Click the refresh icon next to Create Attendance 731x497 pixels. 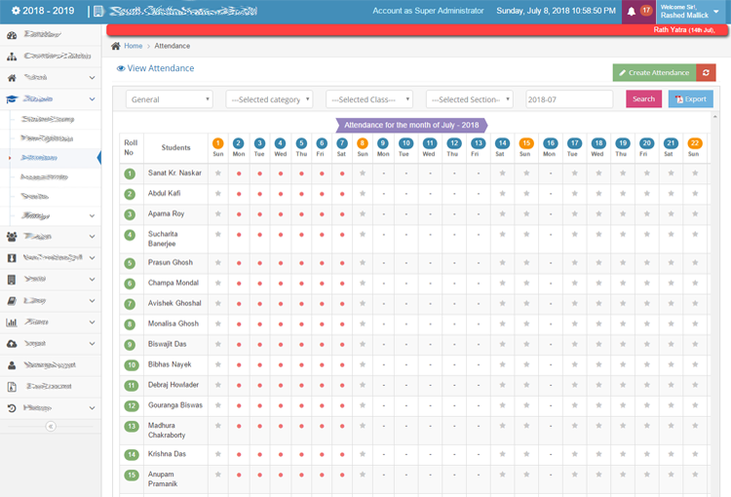(706, 73)
